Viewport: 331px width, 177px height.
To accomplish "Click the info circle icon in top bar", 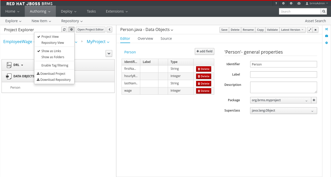I will point(291,4).
